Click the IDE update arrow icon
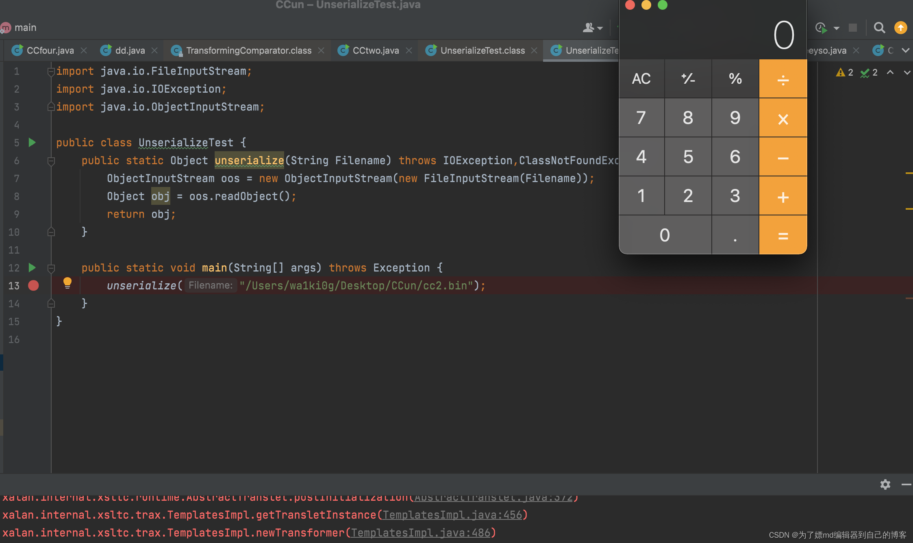913x543 pixels. 901,28
